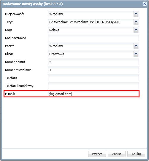The width and height of the screenshot is (149, 161).
Task: Focus the Numer mieszkania field
Action: pyautogui.click(x=93, y=70)
